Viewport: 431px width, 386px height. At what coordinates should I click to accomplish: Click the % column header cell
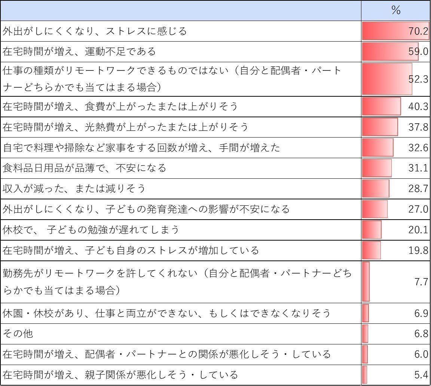395,10
